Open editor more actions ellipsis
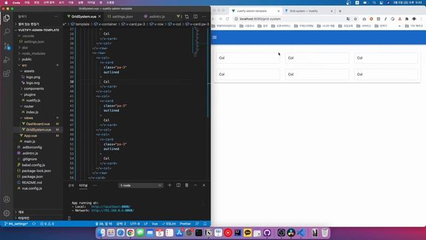 click(204, 17)
